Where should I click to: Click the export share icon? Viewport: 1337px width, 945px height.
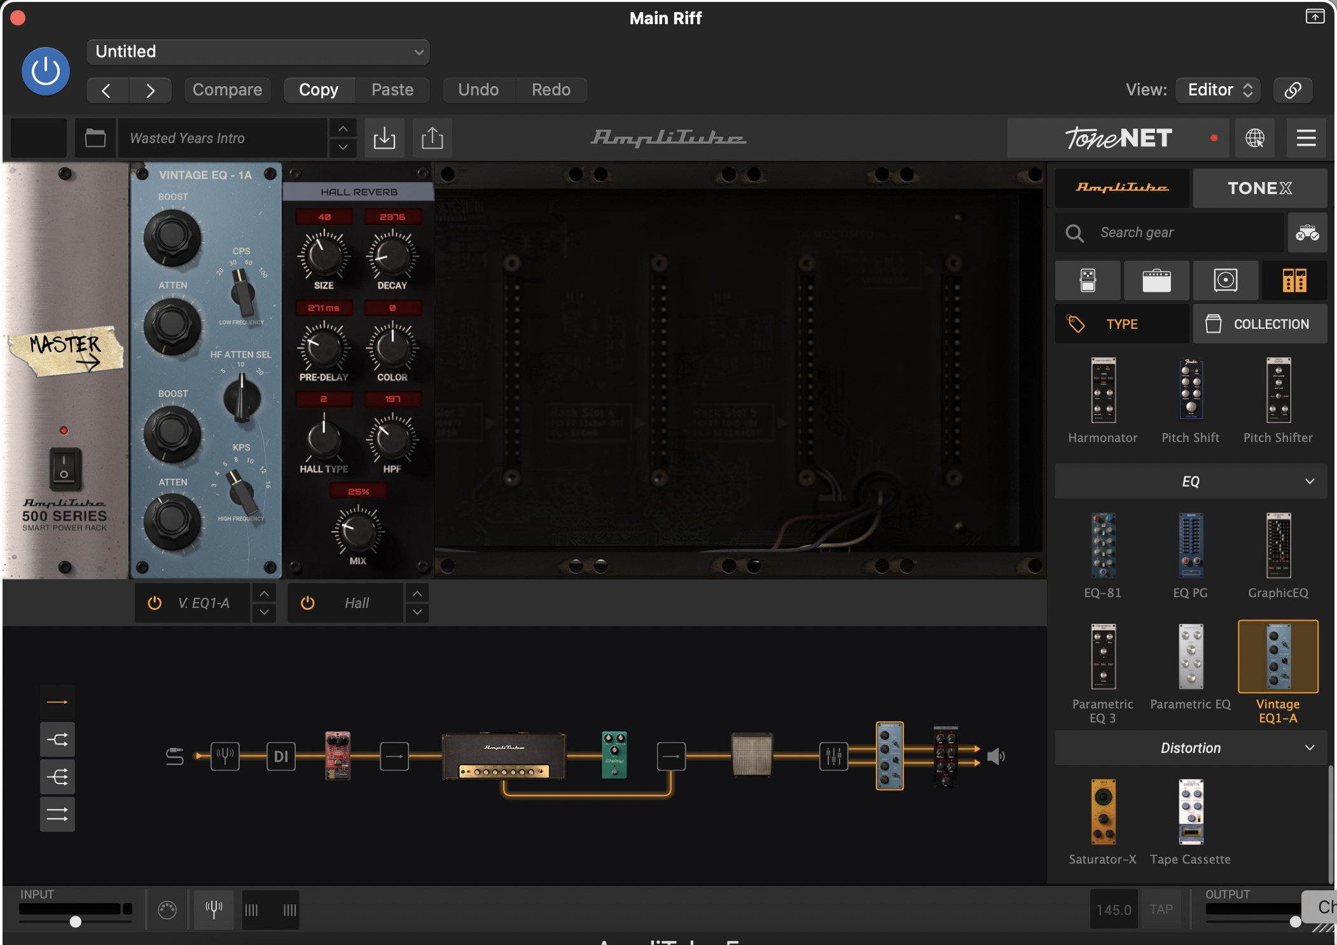pyautogui.click(x=433, y=138)
